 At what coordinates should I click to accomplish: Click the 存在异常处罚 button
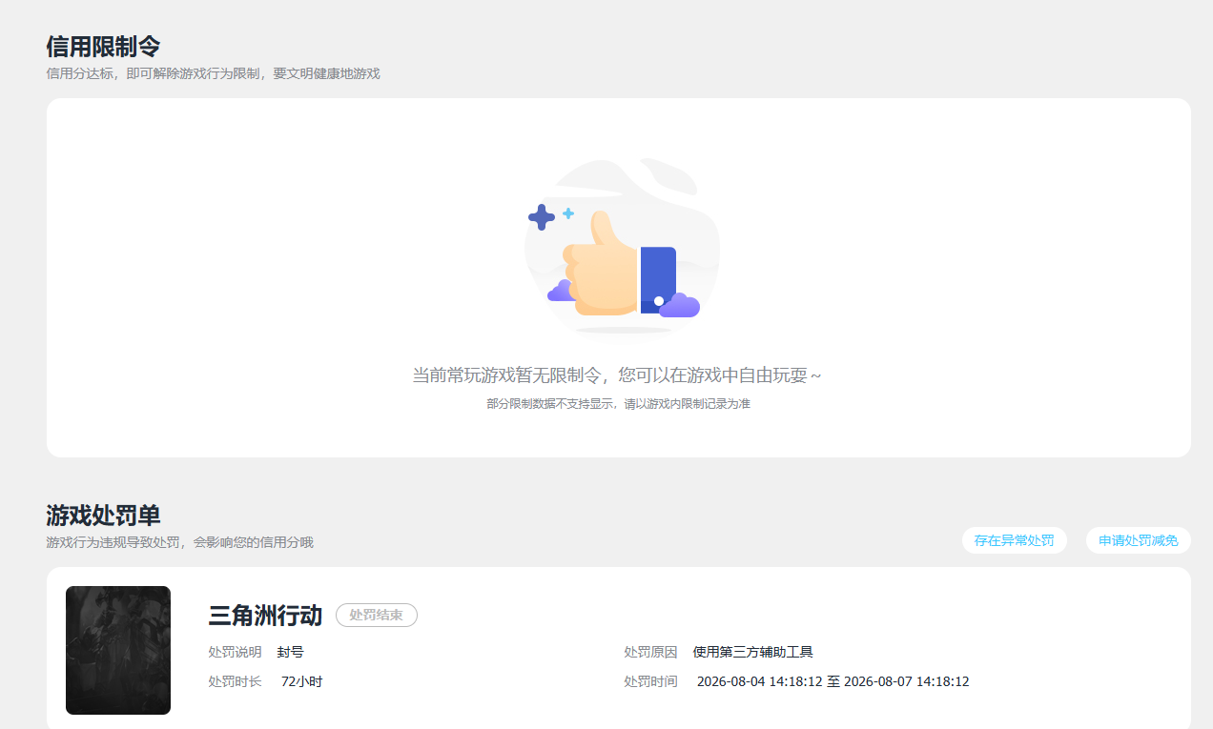1014,540
